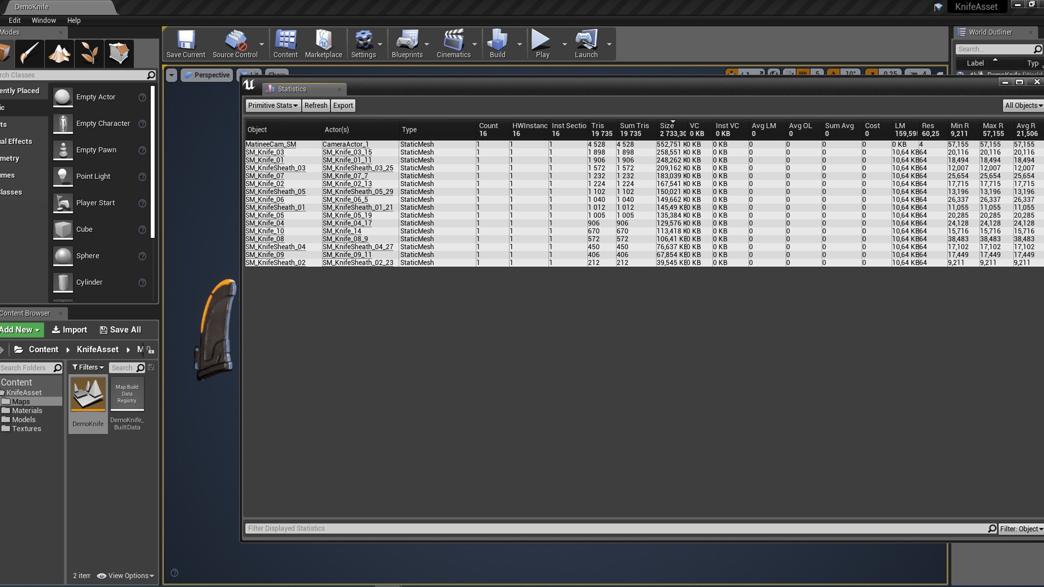Click the Filter Displayed Statistics field
The height and width of the screenshot is (587, 1044).
[614, 529]
